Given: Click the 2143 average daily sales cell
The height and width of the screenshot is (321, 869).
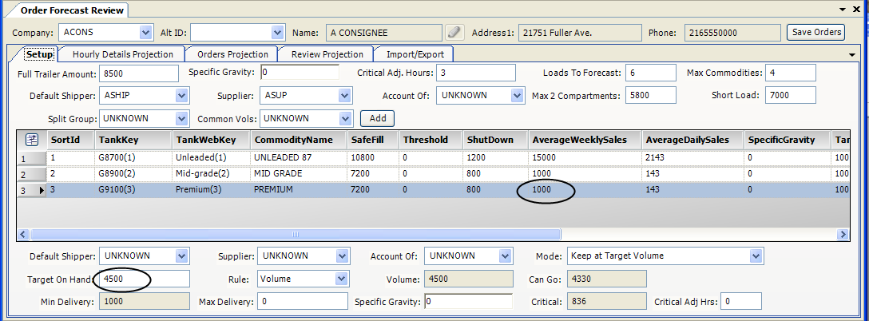Looking at the screenshot, I should tap(692, 157).
